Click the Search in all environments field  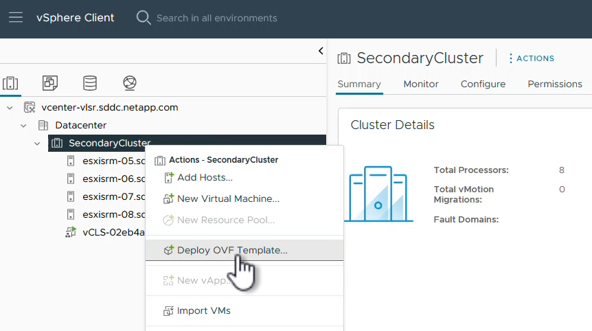click(217, 18)
